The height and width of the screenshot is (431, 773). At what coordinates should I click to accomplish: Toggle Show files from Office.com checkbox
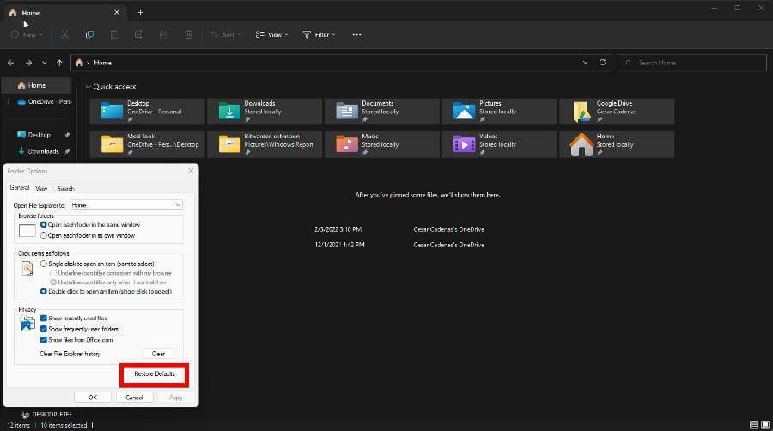(44, 340)
